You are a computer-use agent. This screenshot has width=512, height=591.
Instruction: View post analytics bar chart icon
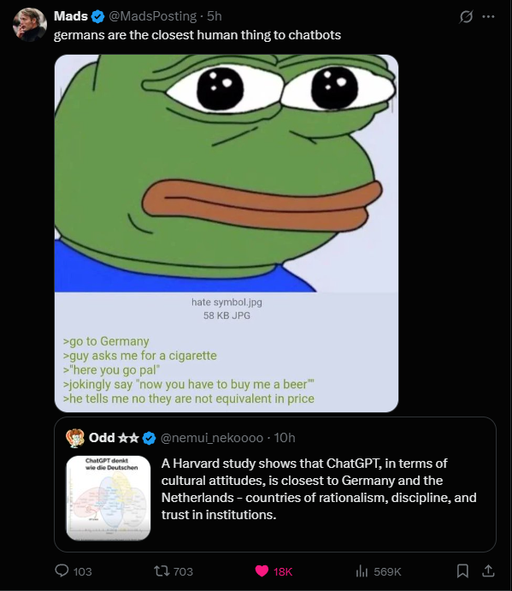362,571
